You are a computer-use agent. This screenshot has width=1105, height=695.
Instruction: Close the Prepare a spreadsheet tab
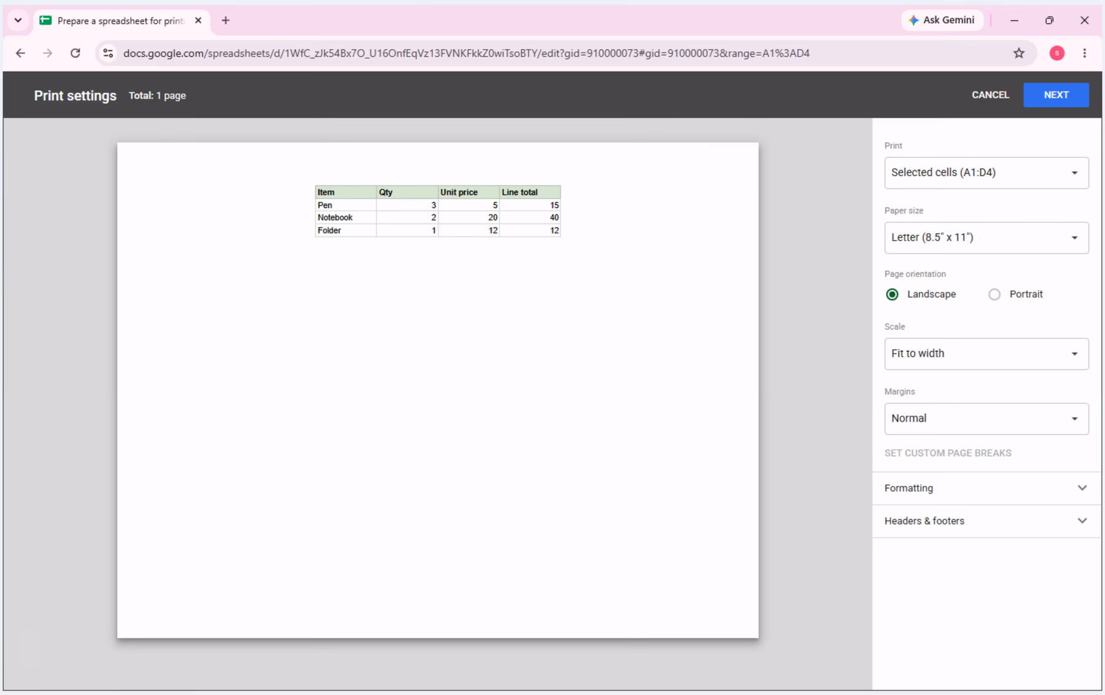pyautogui.click(x=198, y=21)
